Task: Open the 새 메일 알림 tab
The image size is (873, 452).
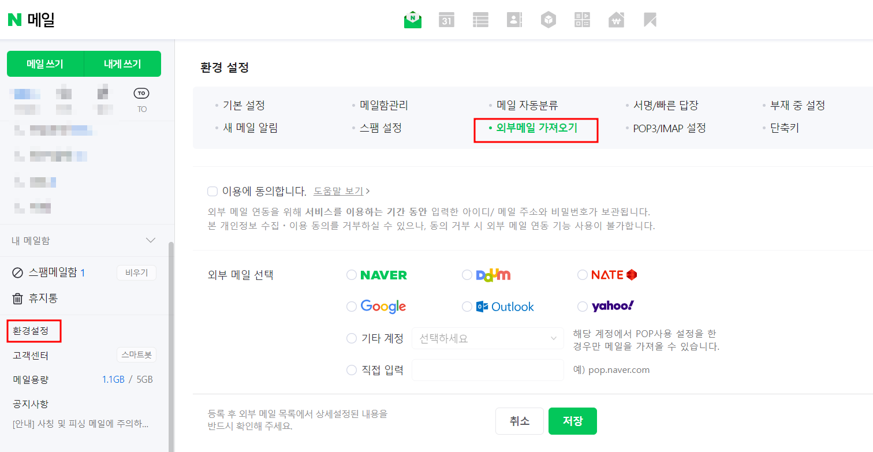Action: (x=250, y=128)
